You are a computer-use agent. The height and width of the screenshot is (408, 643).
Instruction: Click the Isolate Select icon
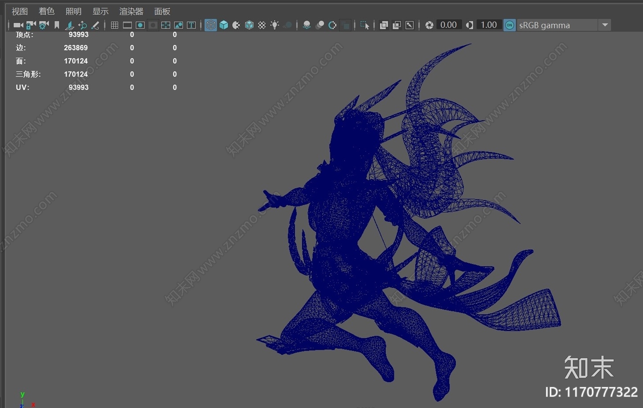[x=365, y=25]
